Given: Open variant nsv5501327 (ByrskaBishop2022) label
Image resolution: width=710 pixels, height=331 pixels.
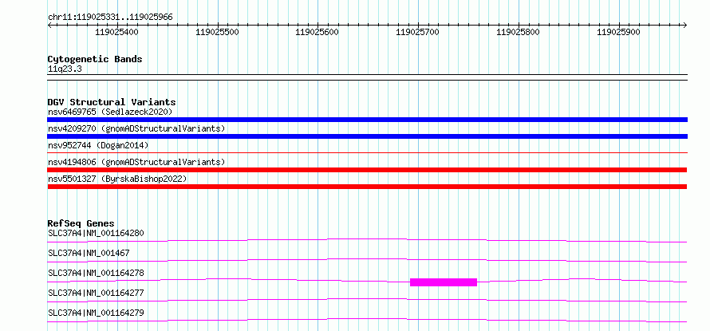Looking at the screenshot, I should (117, 179).
